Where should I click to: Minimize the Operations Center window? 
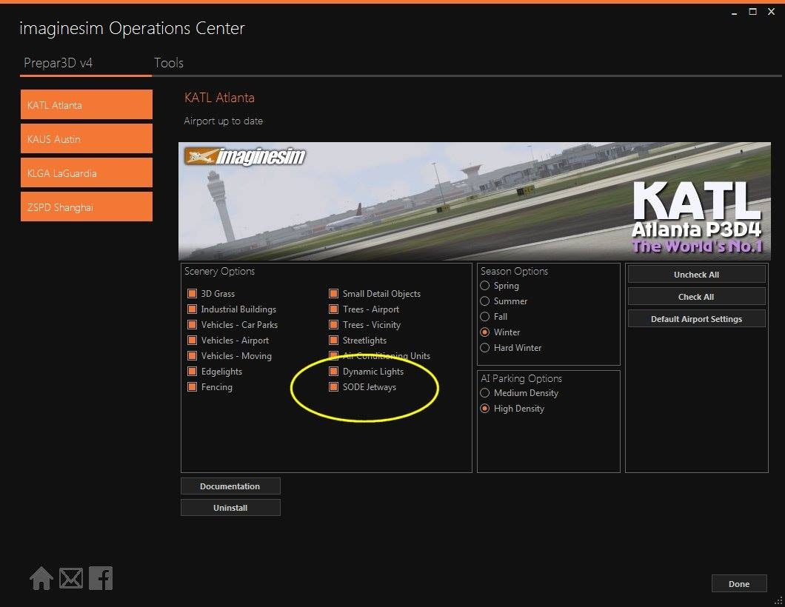[734, 12]
